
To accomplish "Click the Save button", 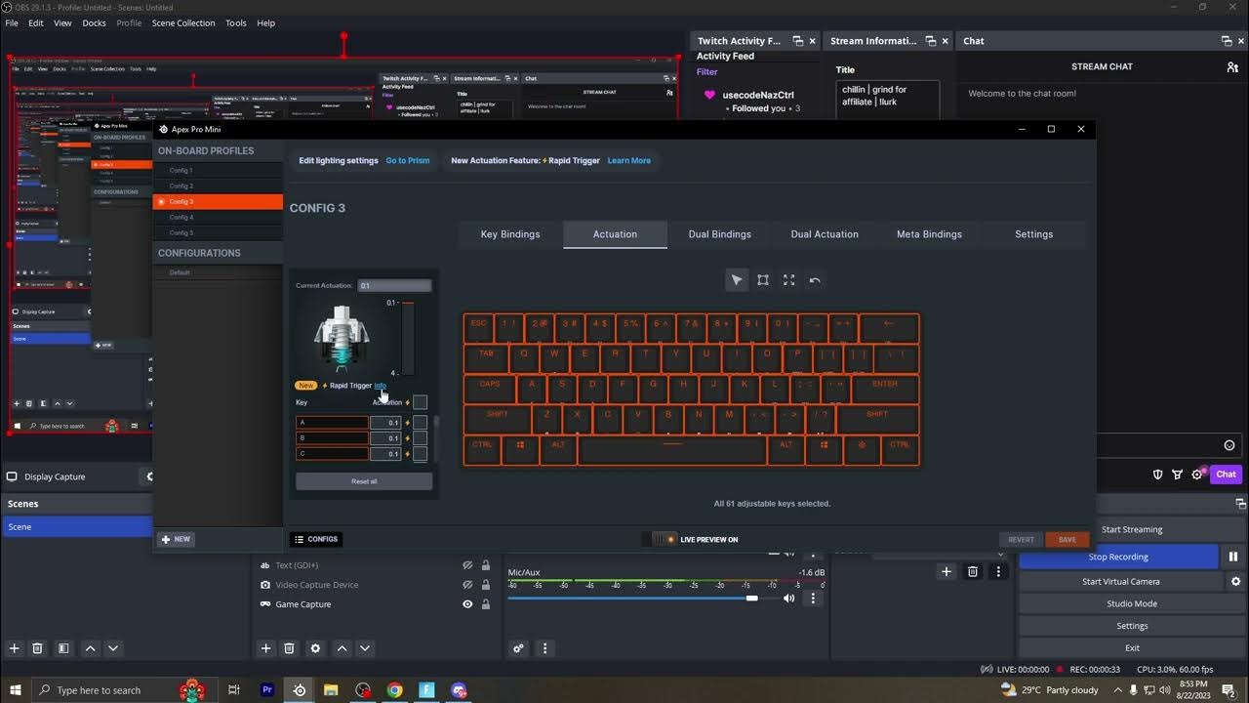I will click(1067, 539).
